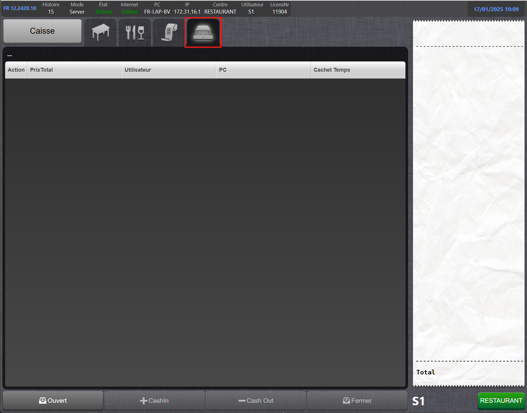This screenshot has width=527, height=413.
Task: Sort by the Utilisateur column header
Action: [138, 70]
